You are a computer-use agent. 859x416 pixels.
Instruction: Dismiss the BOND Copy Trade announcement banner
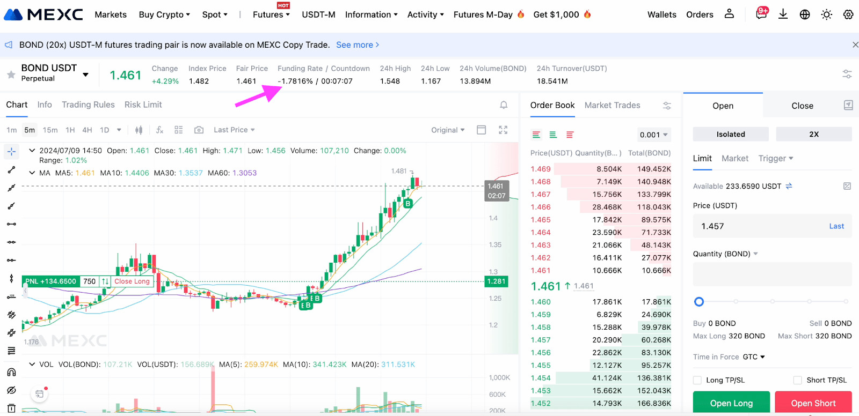tap(855, 45)
